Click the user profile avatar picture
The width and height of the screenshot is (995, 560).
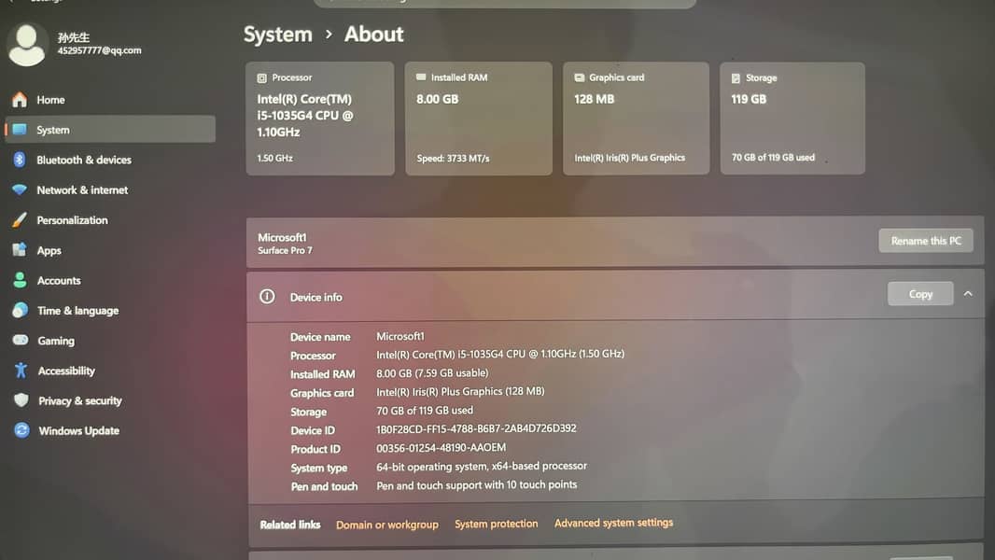[27, 44]
